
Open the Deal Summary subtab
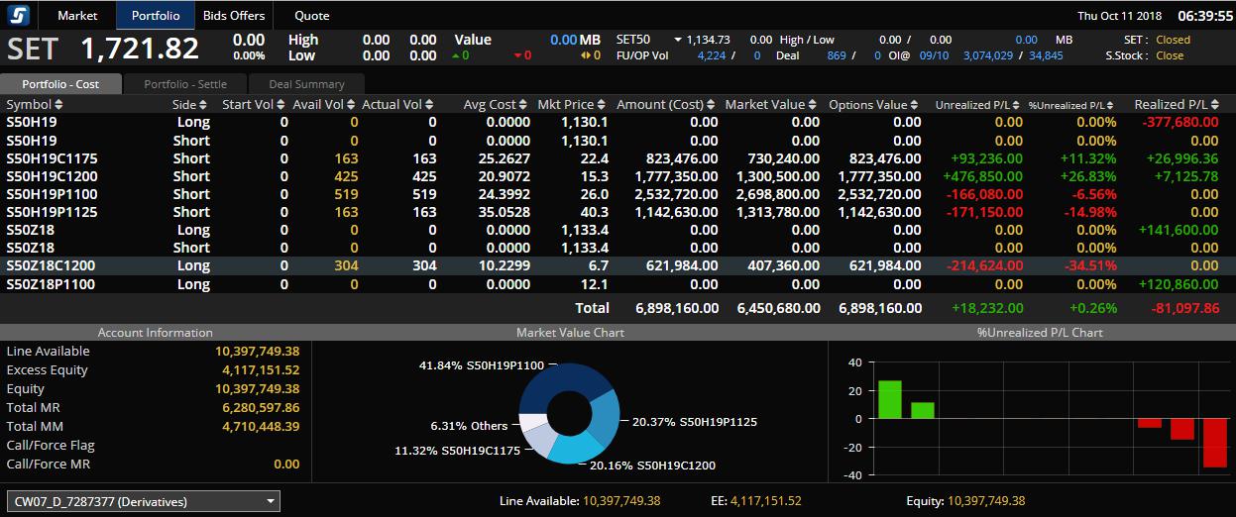306,84
